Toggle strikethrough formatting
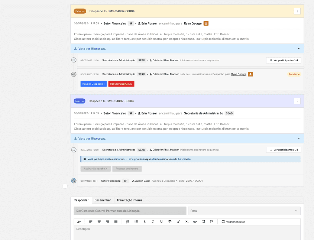 [170, 221]
